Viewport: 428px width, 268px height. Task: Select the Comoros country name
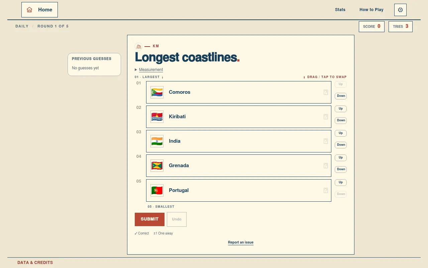(180, 92)
